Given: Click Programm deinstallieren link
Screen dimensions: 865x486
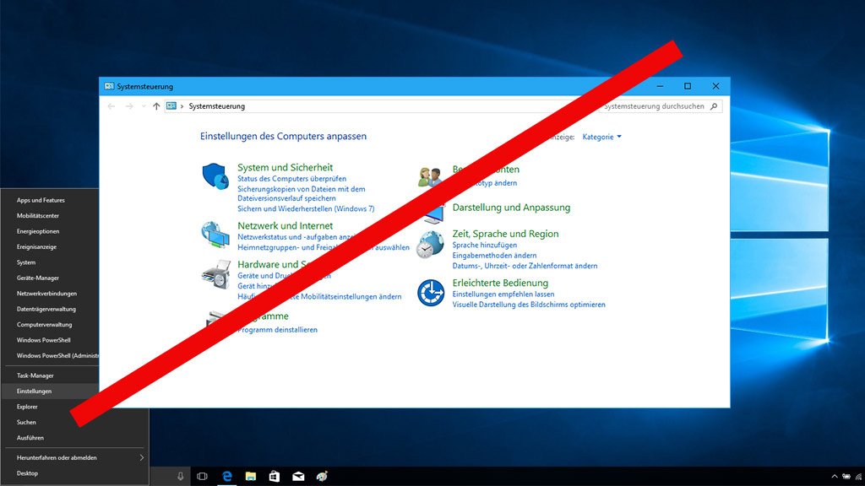Looking at the screenshot, I should point(277,330).
